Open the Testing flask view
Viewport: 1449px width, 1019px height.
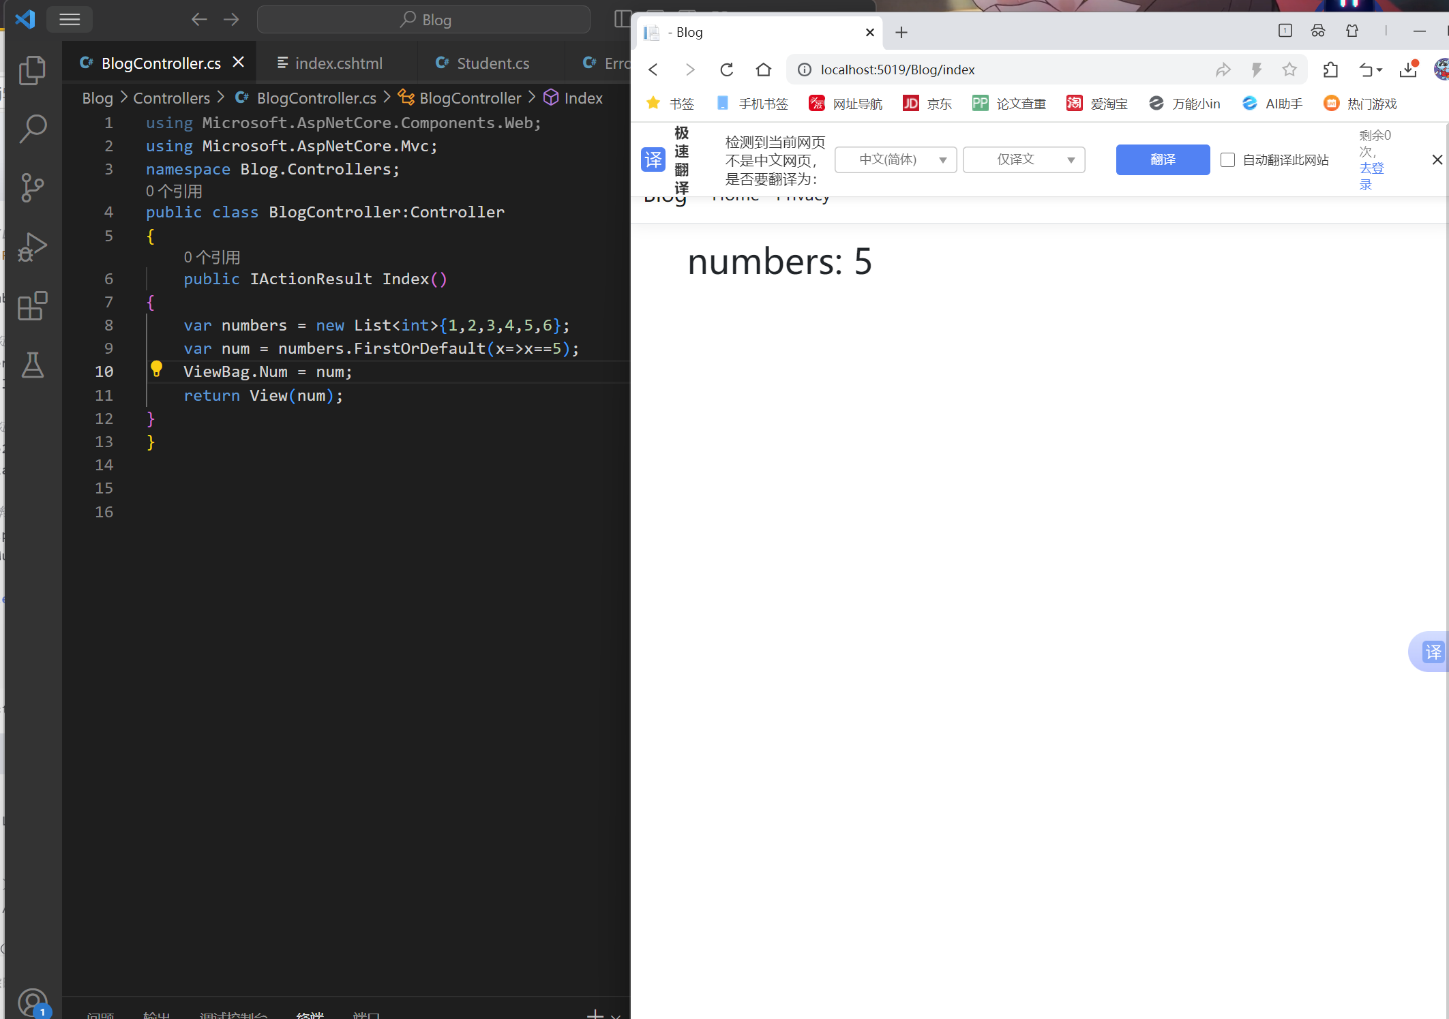point(32,365)
